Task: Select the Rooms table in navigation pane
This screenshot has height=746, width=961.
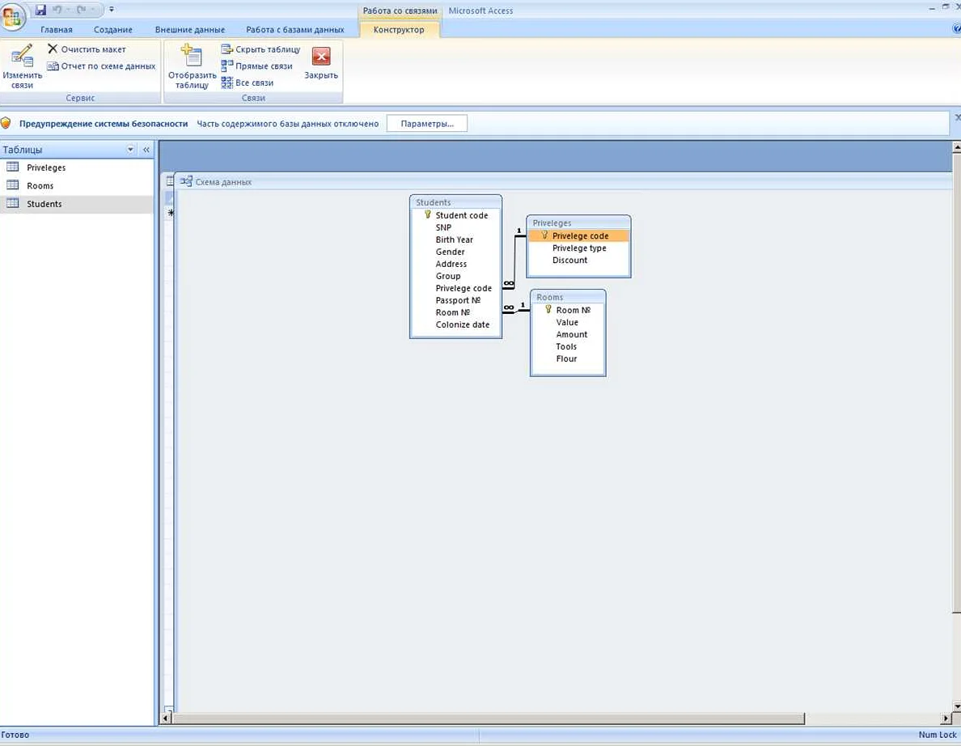Action: point(40,186)
